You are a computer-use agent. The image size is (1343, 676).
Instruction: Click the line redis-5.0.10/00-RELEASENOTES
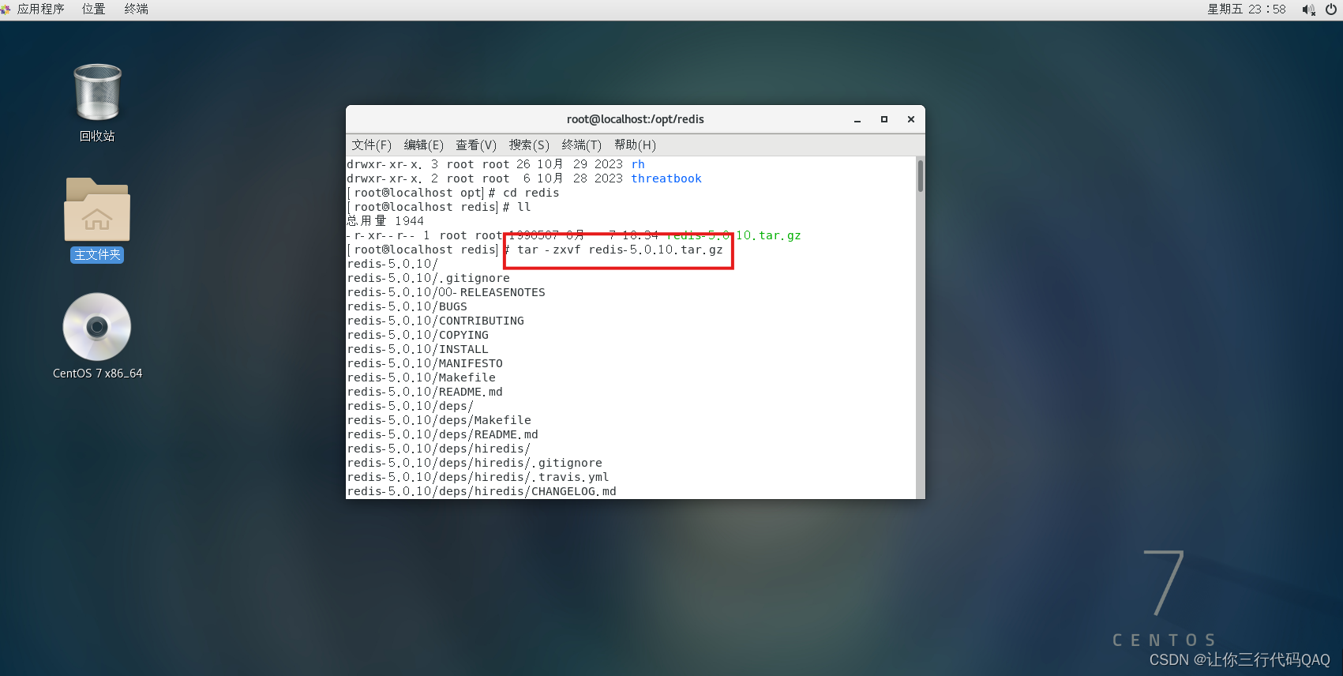point(446,293)
